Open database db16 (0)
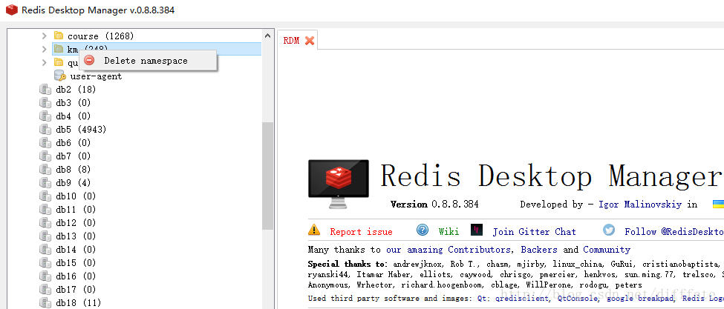 [x=76, y=276]
